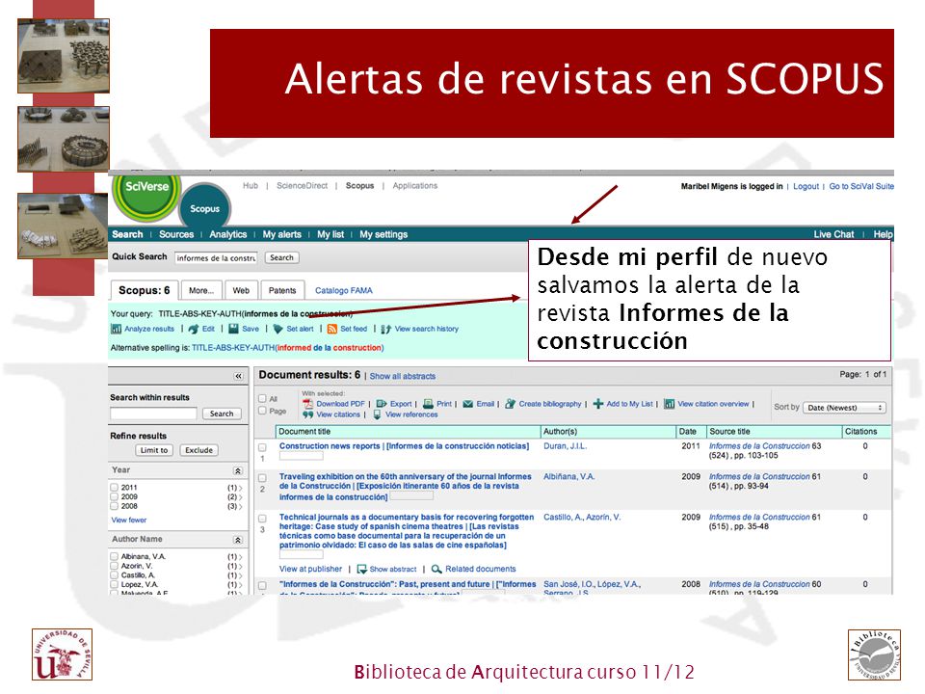Open the More... tab dropdown

201,290
